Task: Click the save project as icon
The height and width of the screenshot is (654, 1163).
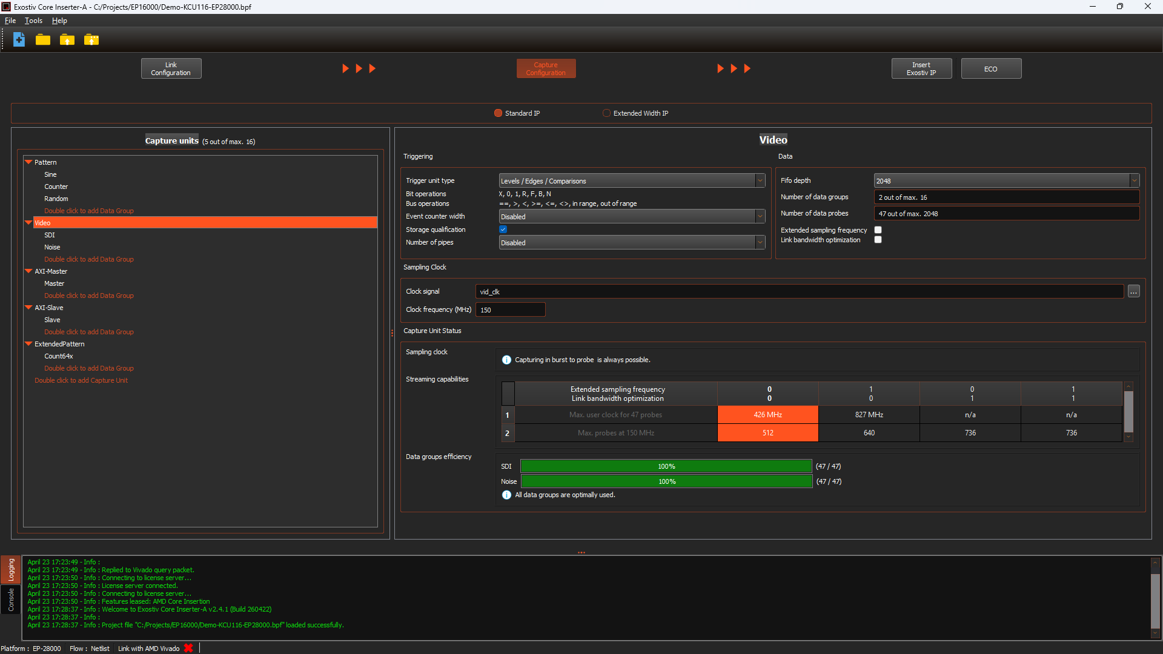Action: tap(91, 40)
